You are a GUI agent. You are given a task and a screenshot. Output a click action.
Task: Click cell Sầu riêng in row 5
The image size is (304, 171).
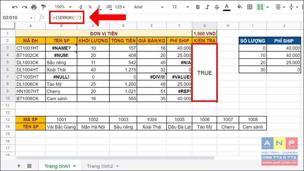click(61, 62)
